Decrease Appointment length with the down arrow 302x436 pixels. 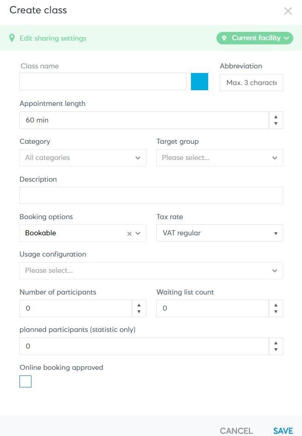pyautogui.click(x=276, y=123)
